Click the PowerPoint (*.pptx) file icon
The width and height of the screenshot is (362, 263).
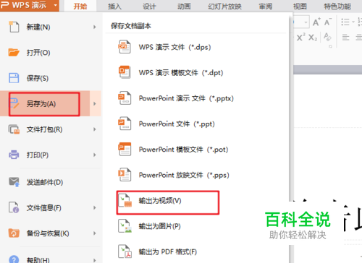(125, 98)
